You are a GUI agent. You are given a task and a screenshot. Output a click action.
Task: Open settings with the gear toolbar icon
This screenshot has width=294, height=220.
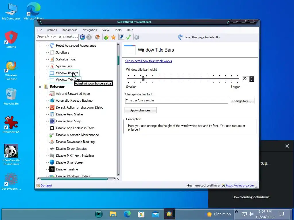137,37
